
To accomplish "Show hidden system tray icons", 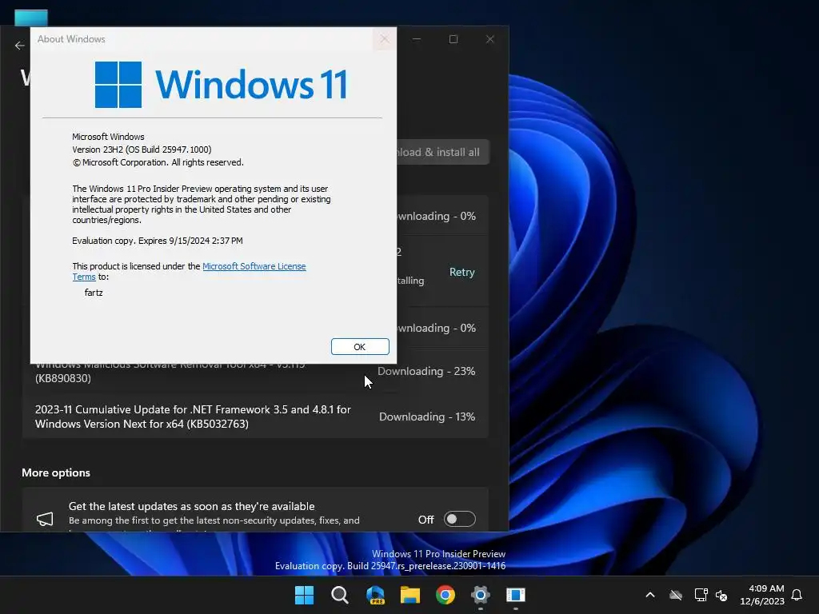I will coord(650,595).
